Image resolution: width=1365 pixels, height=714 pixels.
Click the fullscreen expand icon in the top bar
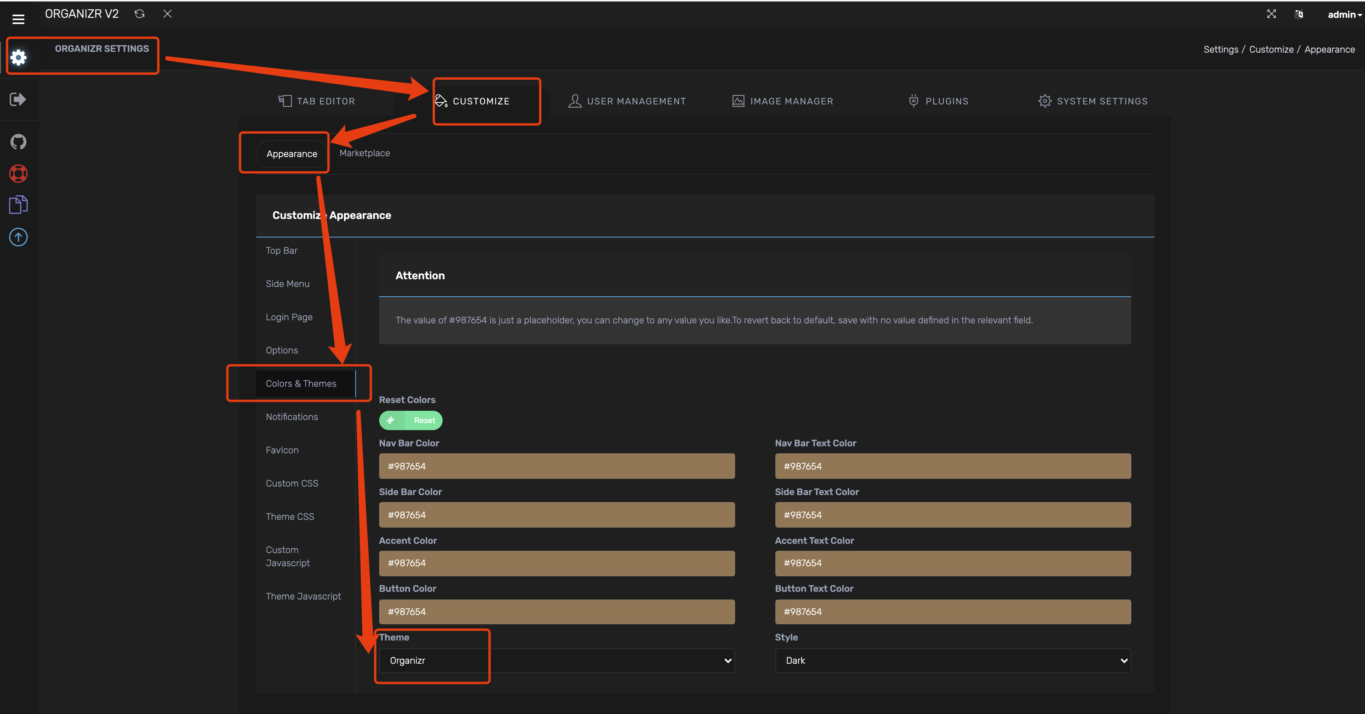click(1271, 14)
